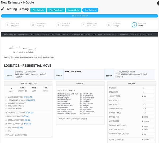
Task: Click the number 5 circle for Storage
Action: pyautogui.click(x=109, y=25)
